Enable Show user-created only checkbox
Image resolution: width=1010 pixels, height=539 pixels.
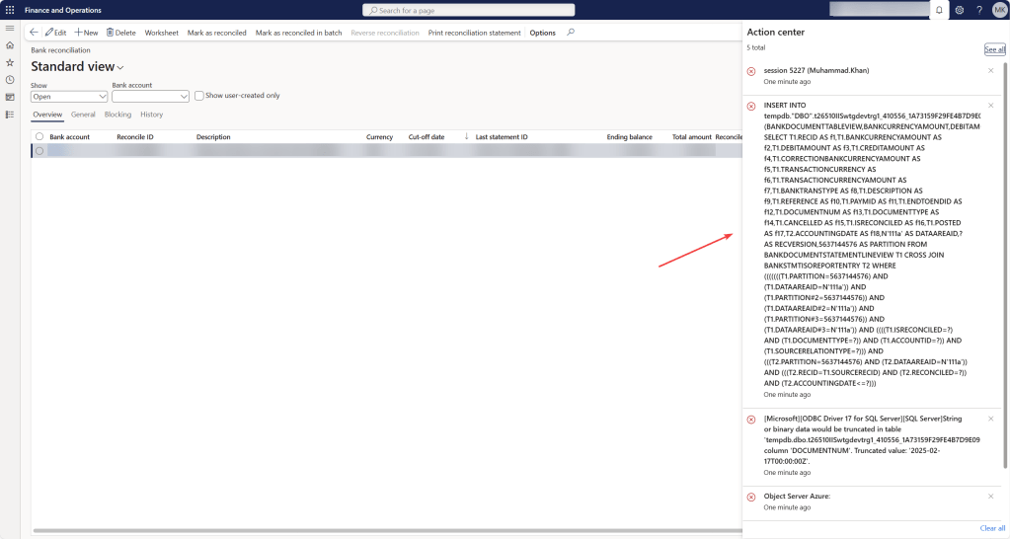click(199, 96)
